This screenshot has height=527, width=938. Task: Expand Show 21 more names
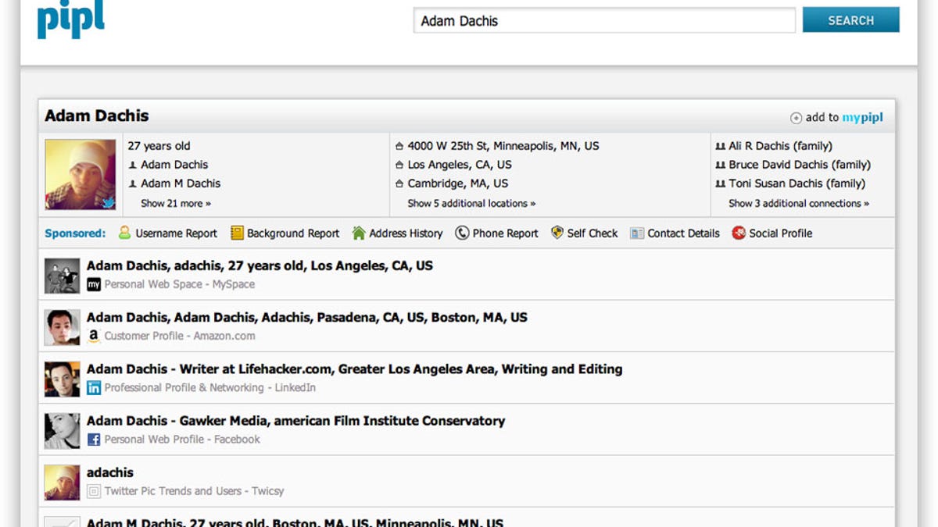point(176,203)
